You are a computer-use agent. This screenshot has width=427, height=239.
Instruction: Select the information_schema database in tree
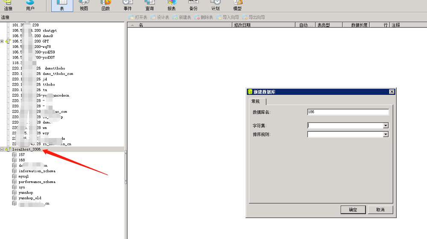point(37,171)
